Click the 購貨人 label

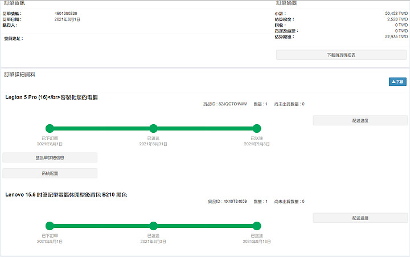tap(10, 25)
